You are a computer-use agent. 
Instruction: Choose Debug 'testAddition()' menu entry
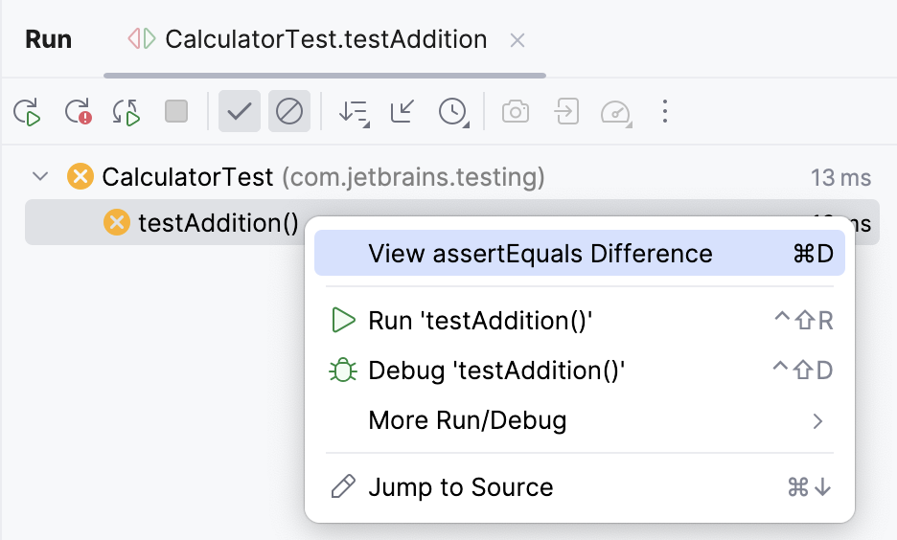[x=495, y=371]
